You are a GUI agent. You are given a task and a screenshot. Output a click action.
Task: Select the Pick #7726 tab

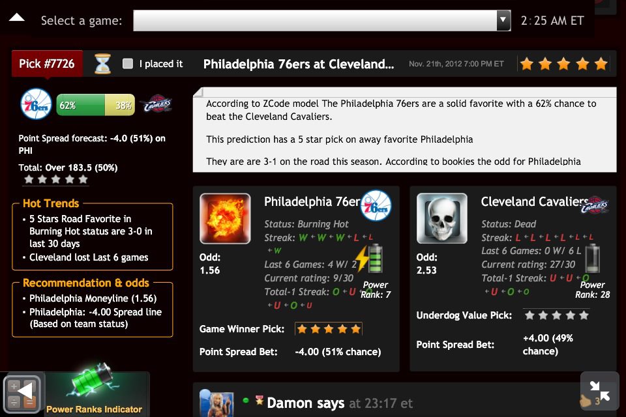tap(47, 63)
